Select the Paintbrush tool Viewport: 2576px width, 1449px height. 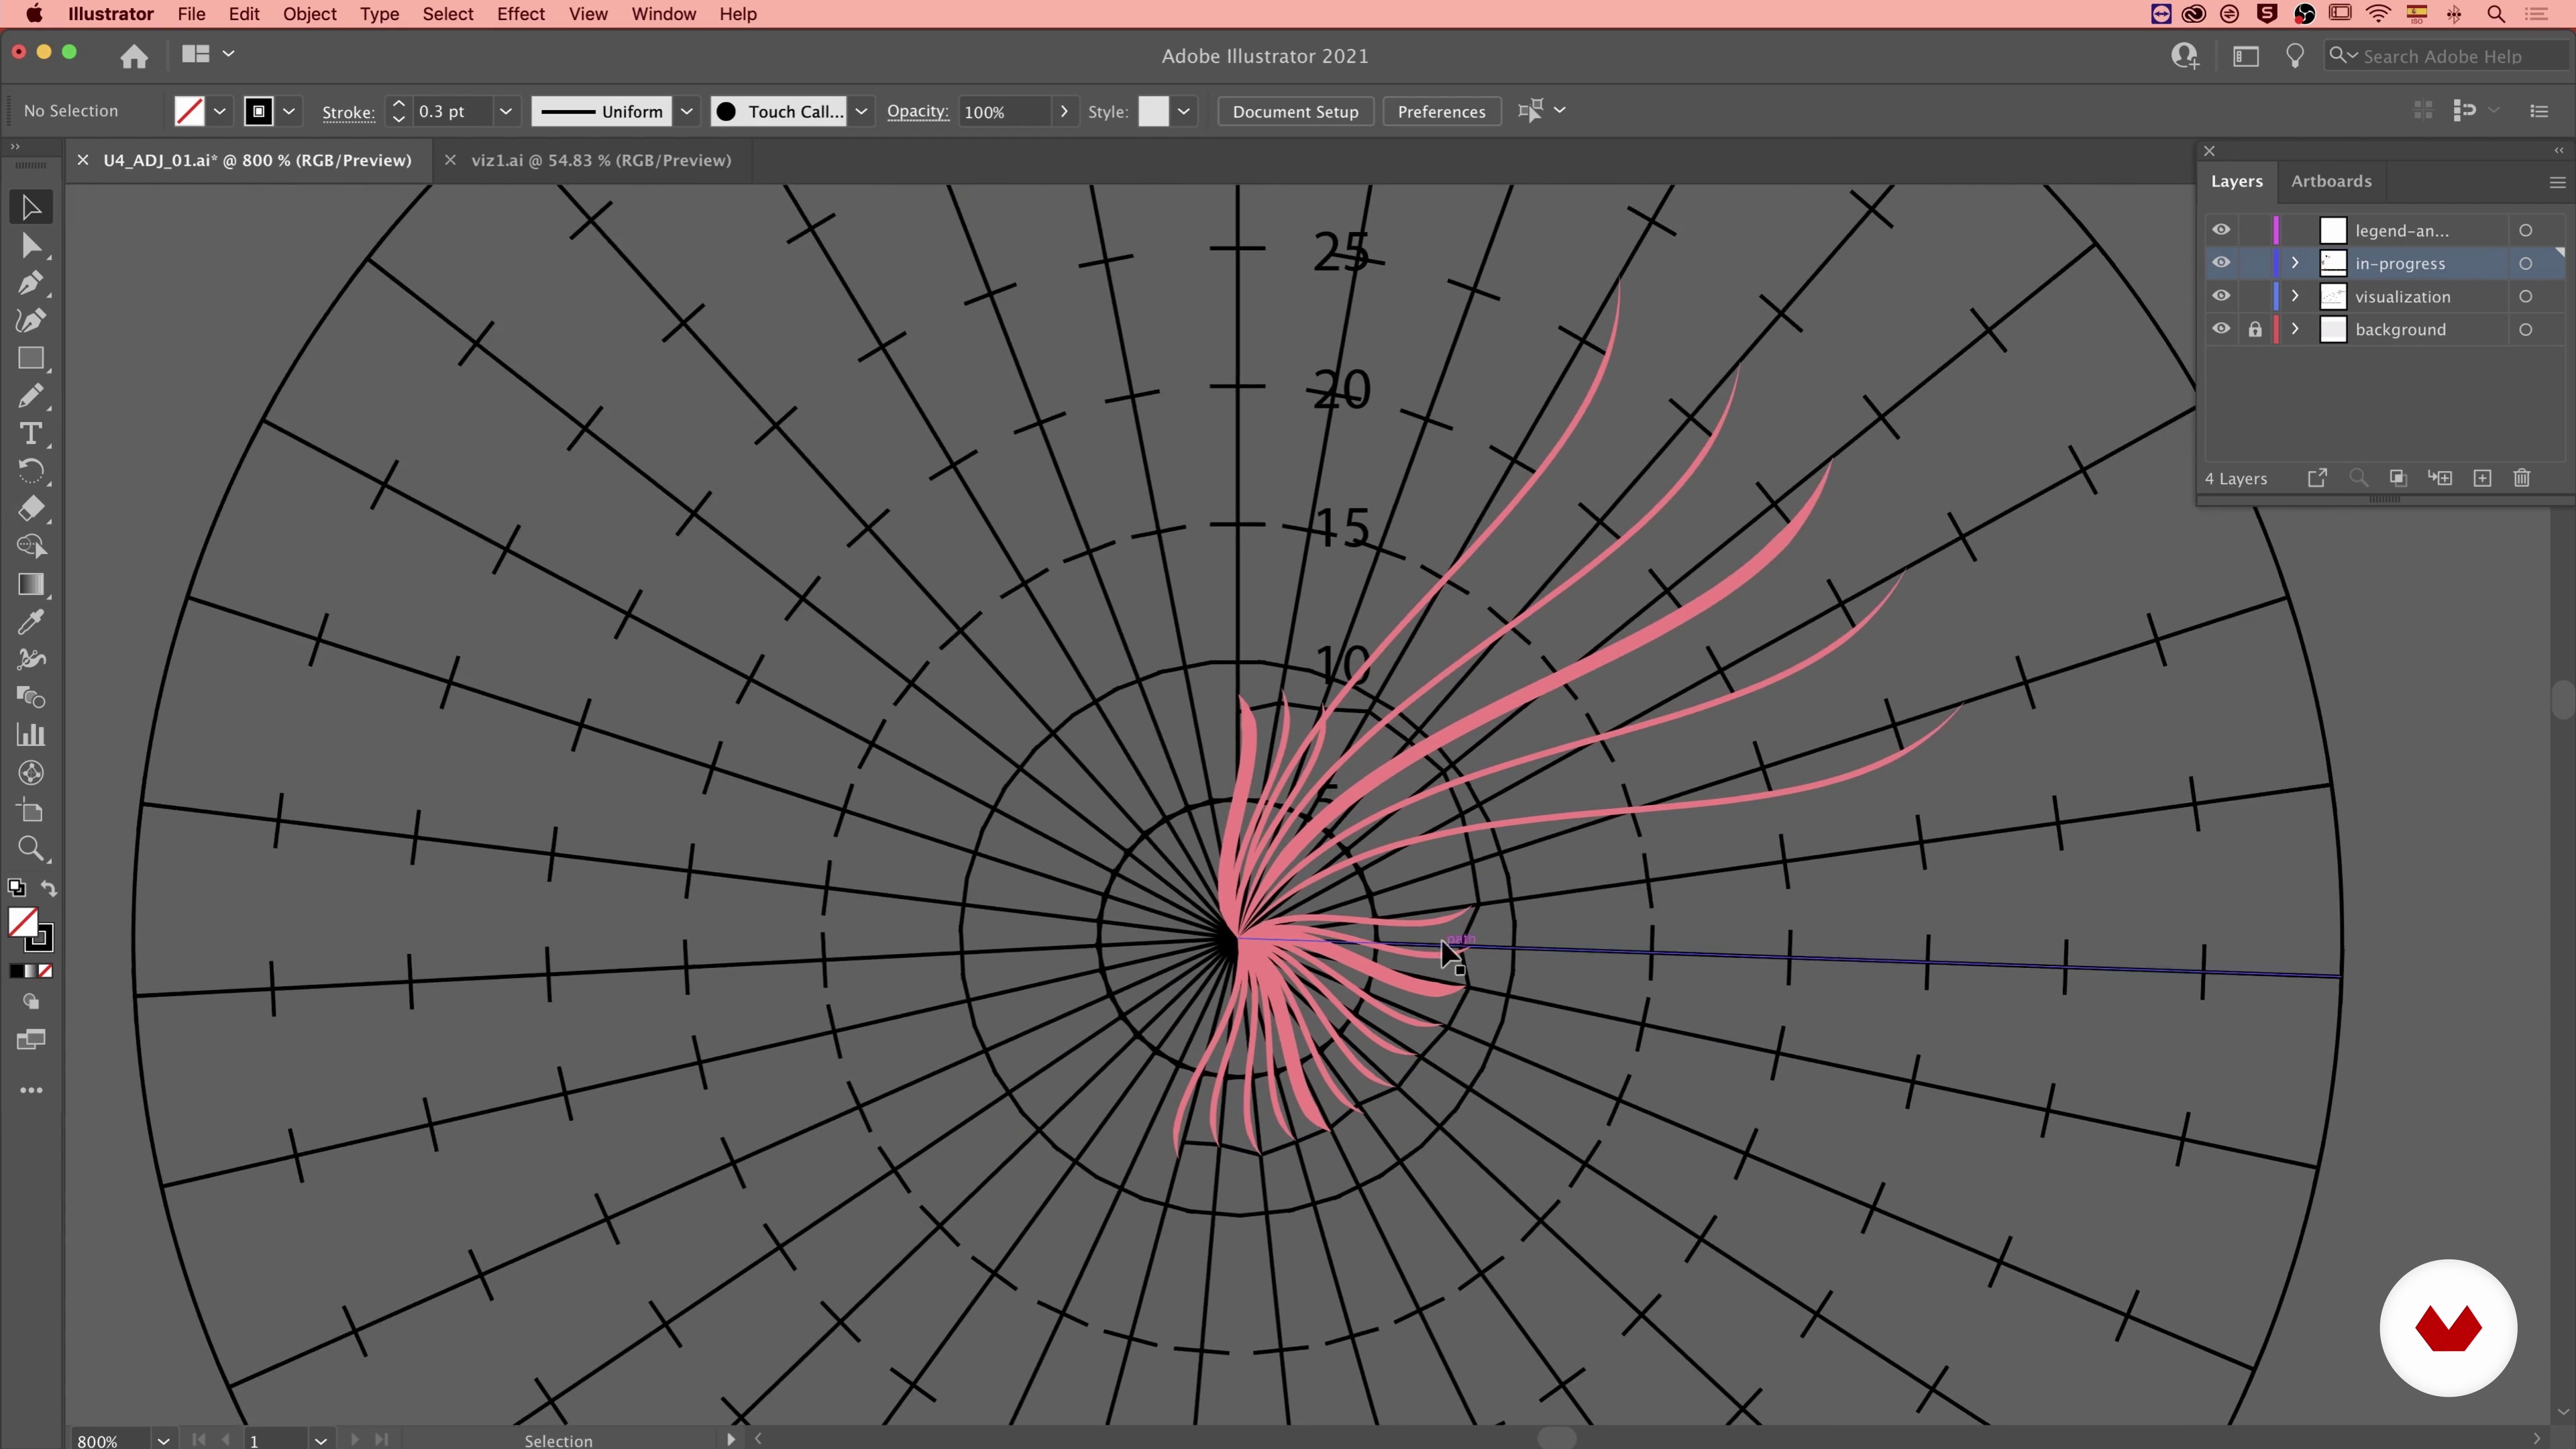point(31,396)
